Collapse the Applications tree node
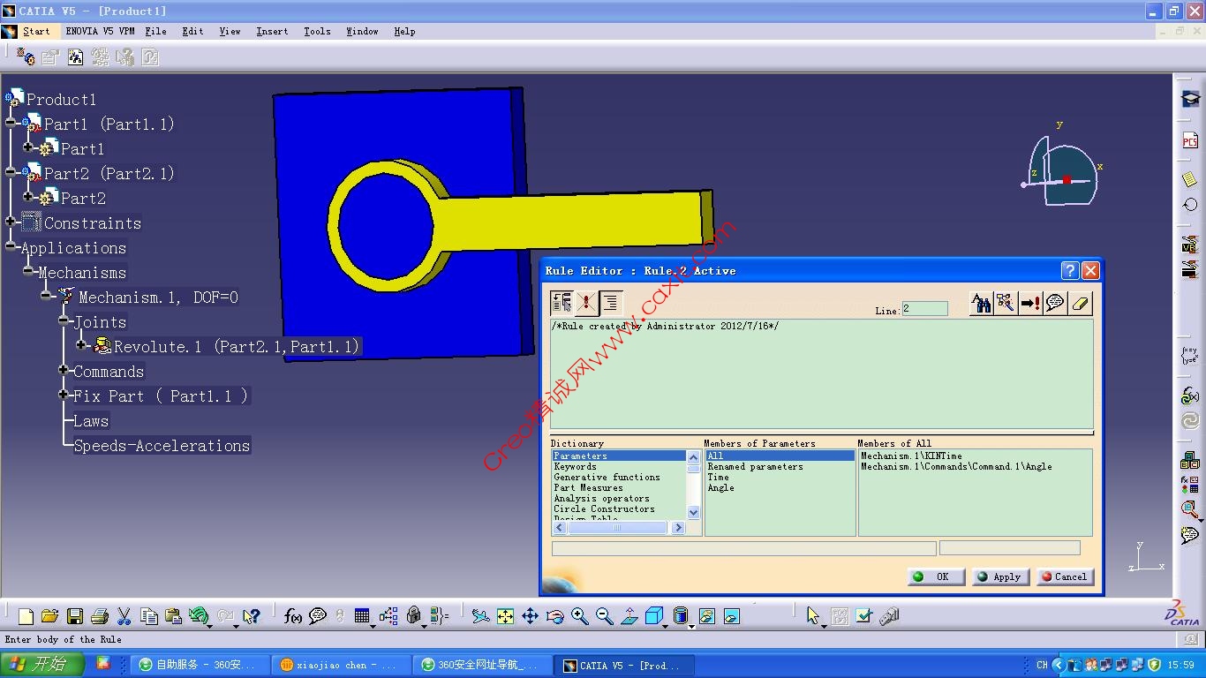1206x678 pixels. pos(11,246)
